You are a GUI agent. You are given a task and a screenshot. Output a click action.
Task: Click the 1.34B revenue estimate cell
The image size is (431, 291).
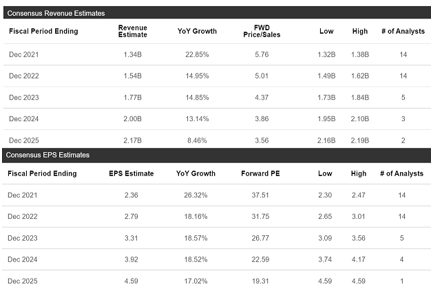coord(133,54)
